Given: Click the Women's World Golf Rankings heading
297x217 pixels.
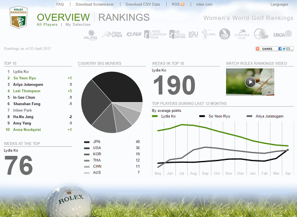Looking at the screenshot, I should pyautogui.click(x=248, y=18).
